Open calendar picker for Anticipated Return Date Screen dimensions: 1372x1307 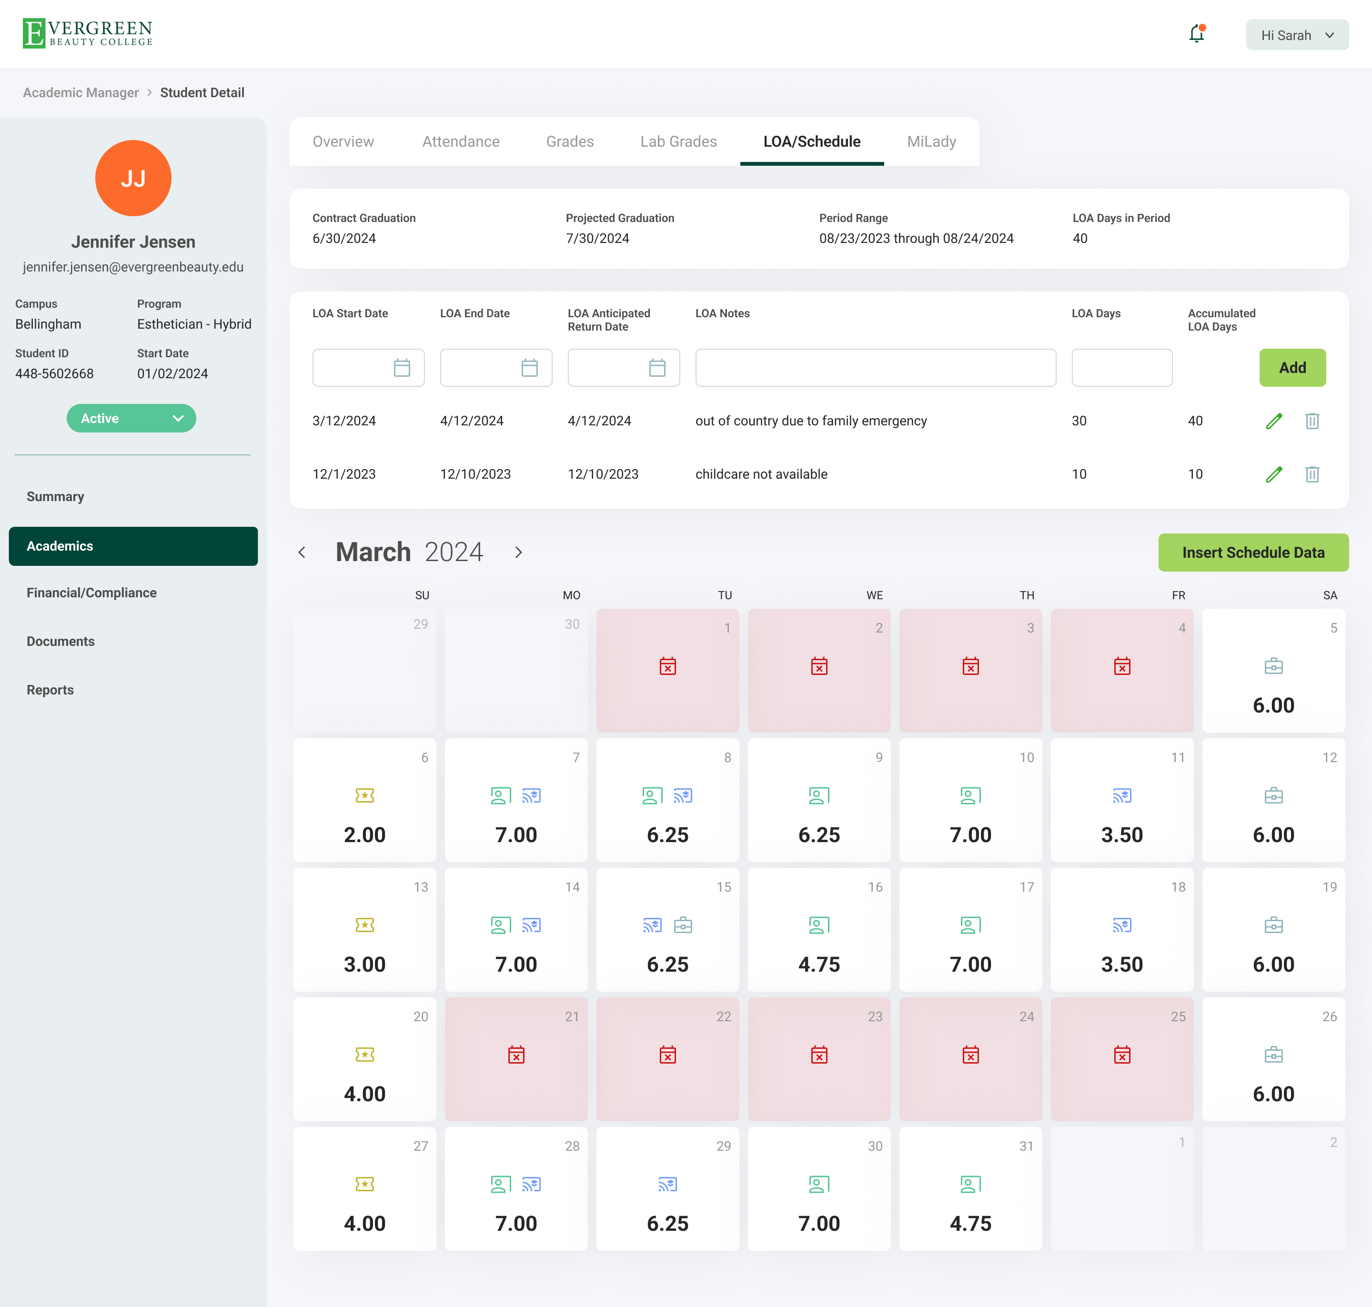pyautogui.click(x=657, y=368)
